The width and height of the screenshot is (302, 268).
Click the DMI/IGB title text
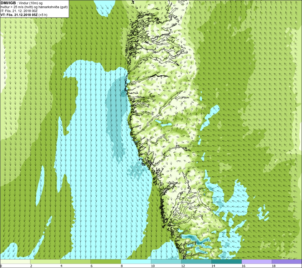[8, 3]
